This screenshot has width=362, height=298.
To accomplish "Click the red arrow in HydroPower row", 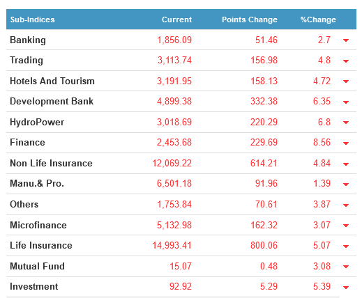I will pos(346,123).
